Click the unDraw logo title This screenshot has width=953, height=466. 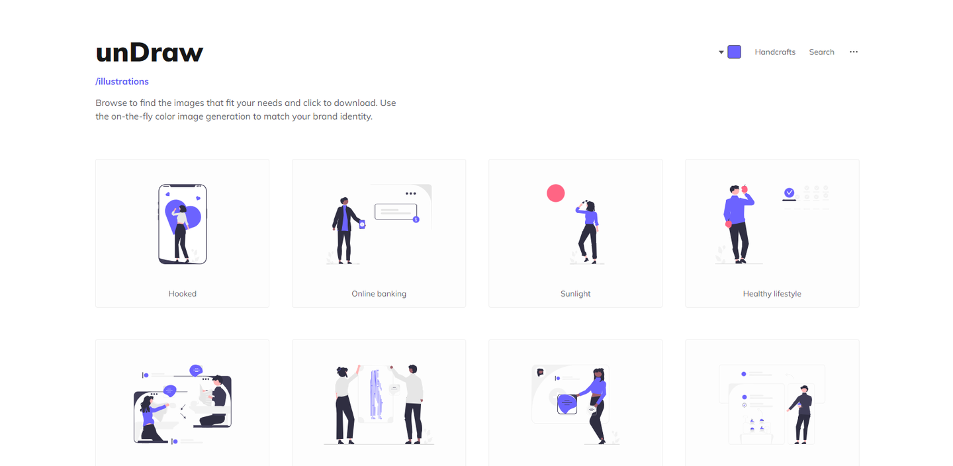click(x=149, y=52)
